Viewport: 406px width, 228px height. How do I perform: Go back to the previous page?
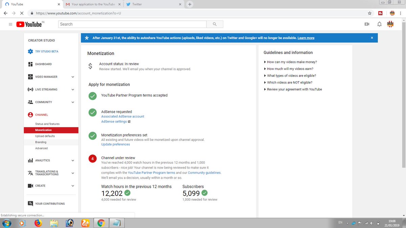pos(5,13)
